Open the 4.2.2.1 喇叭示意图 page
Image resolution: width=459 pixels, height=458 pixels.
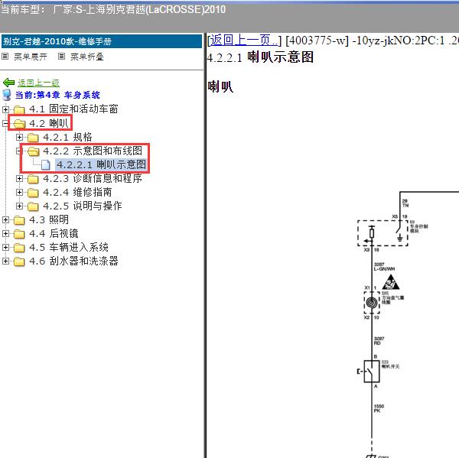click(x=101, y=164)
